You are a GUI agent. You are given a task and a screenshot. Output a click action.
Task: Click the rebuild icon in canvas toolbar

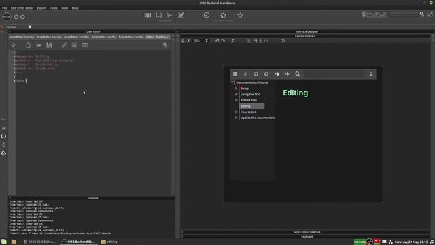[232, 41]
